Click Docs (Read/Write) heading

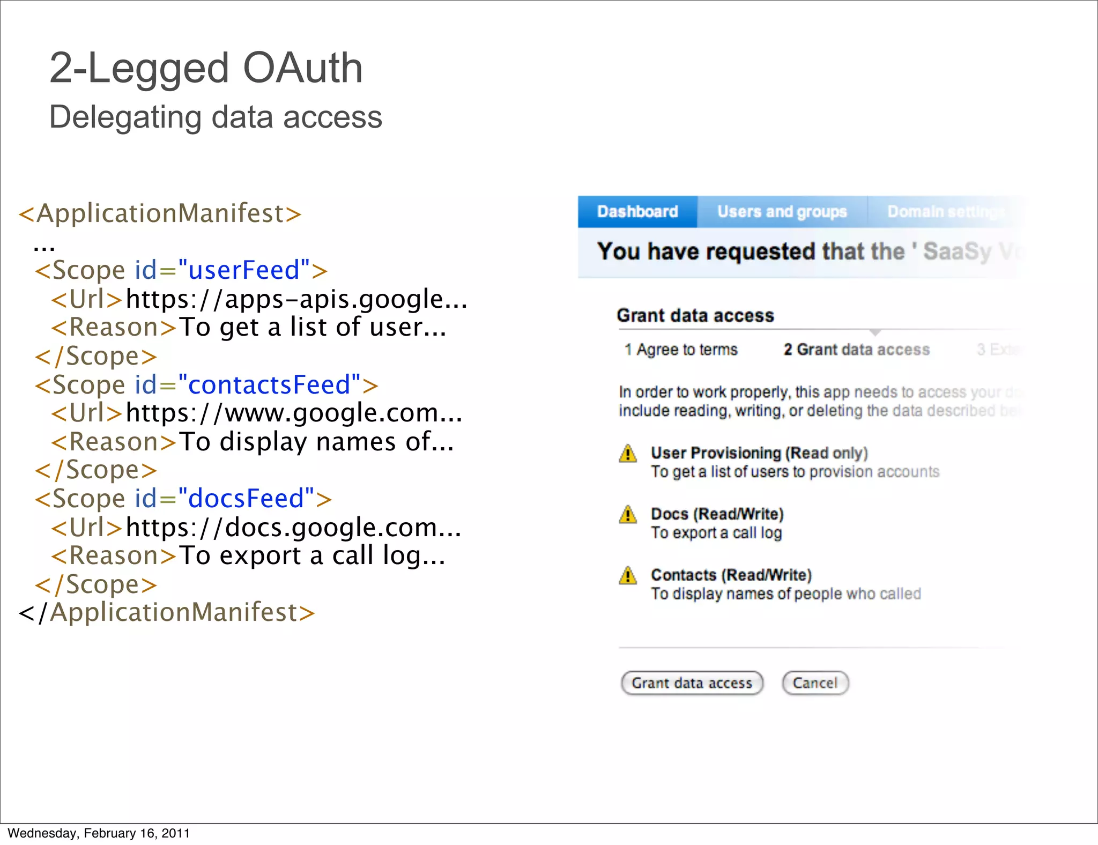tap(717, 514)
